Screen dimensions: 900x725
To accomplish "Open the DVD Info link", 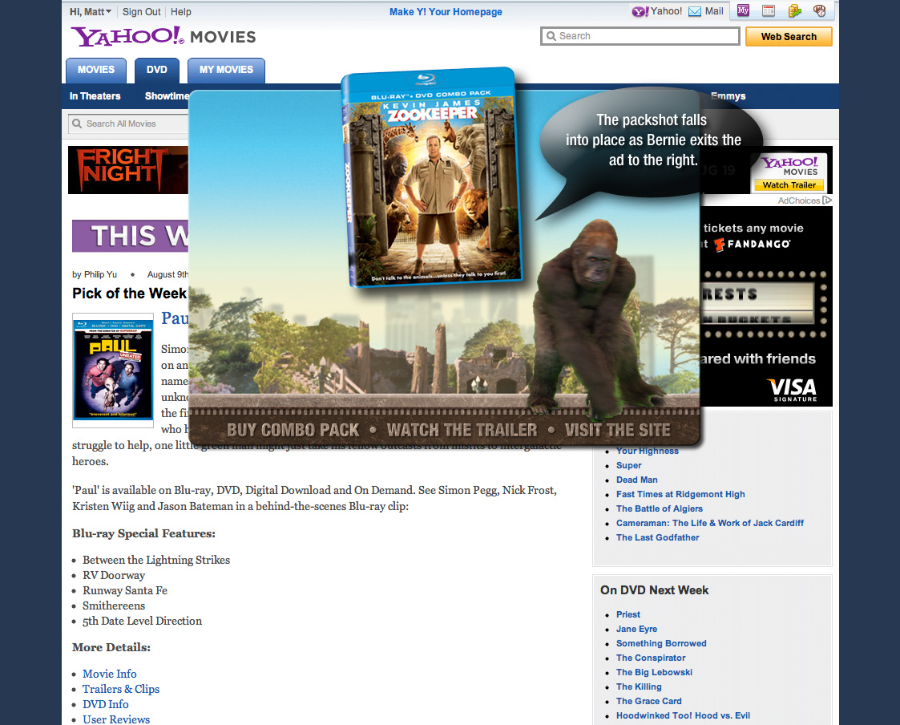I will point(106,703).
